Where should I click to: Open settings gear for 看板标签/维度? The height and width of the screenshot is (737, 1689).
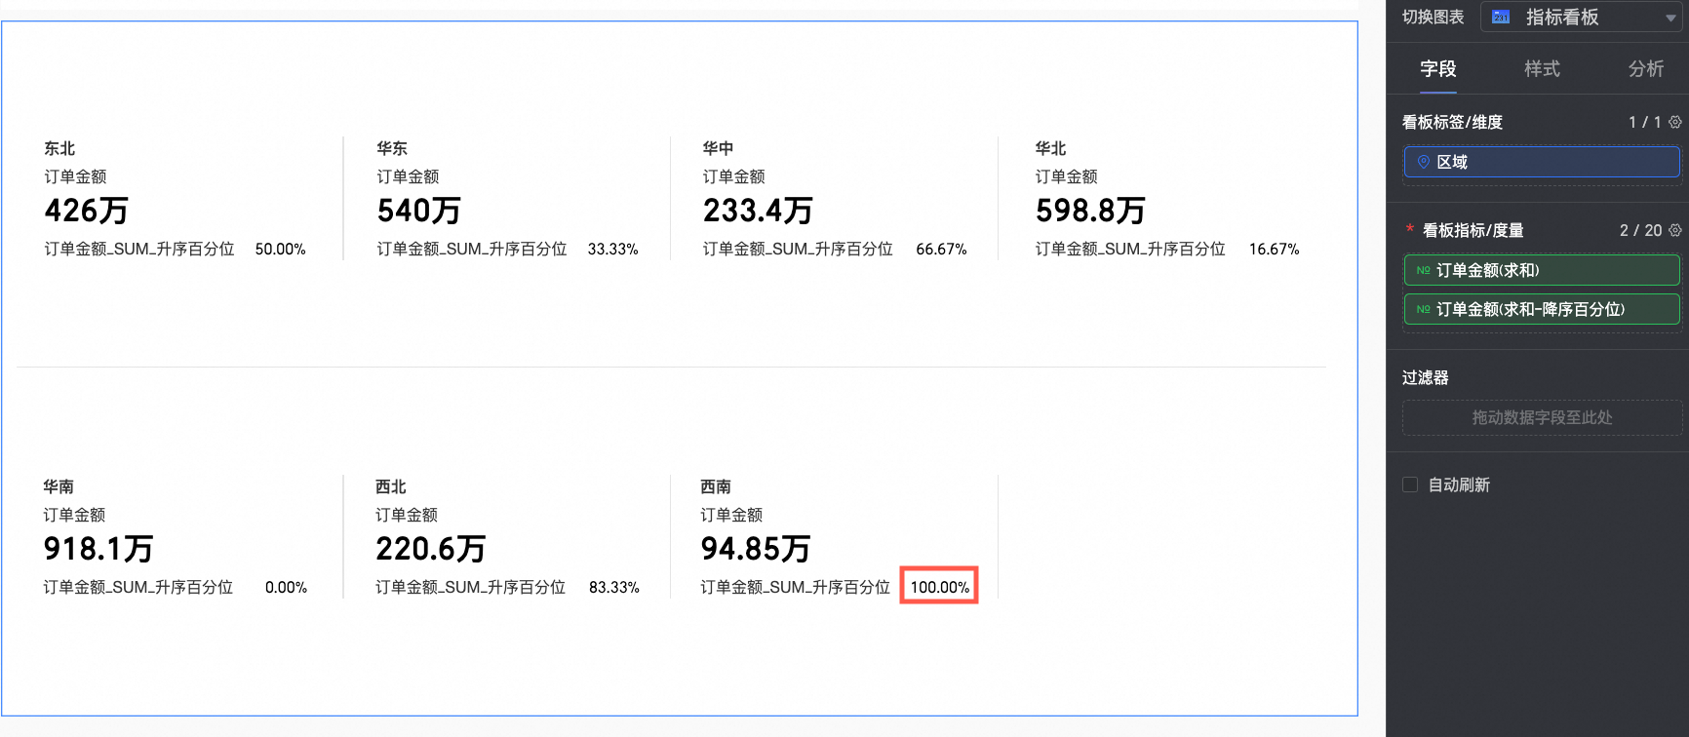(1675, 122)
